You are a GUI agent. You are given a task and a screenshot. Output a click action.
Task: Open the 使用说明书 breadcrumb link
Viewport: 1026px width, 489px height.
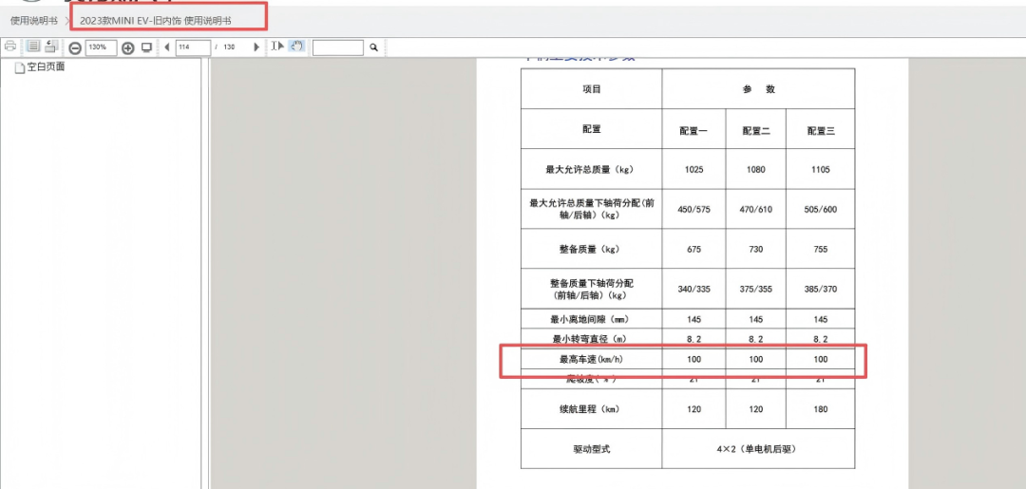(x=33, y=20)
